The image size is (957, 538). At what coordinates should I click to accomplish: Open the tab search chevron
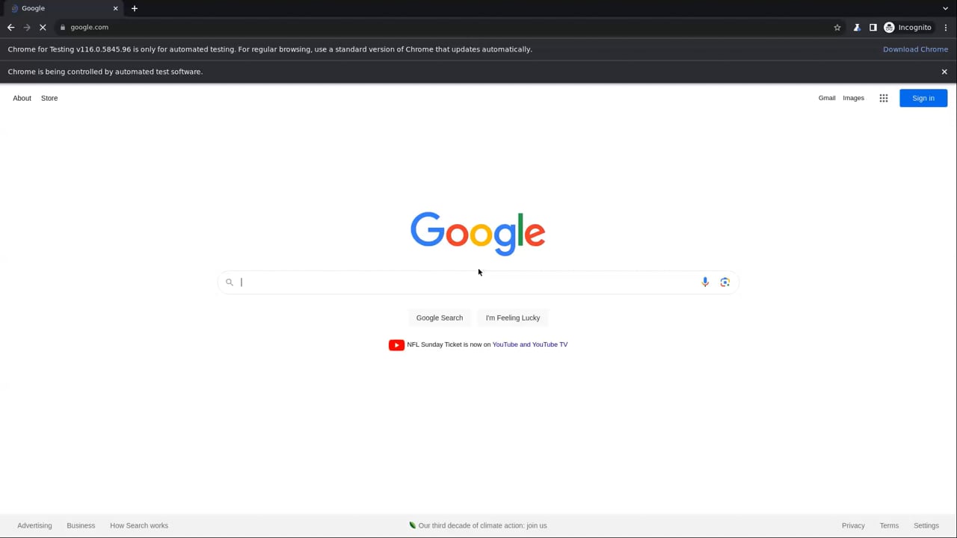(x=946, y=8)
